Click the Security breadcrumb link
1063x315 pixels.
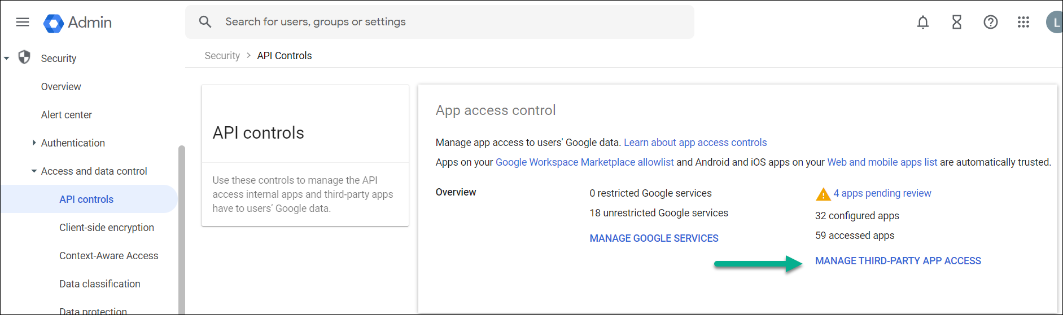point(222,56)
